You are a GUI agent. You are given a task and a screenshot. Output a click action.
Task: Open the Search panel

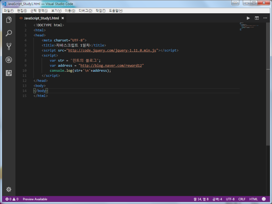click(8, 33)
